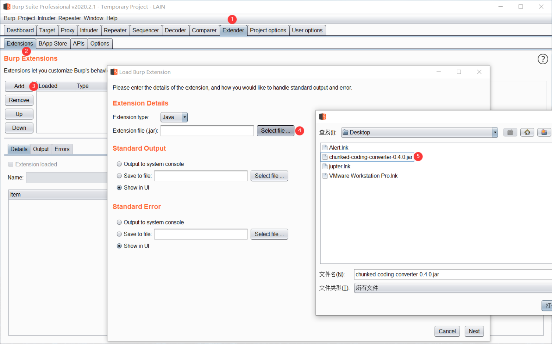Go up one folder level in file chooser
This screenshot has height=344, width=552.
tap(510, 132)
